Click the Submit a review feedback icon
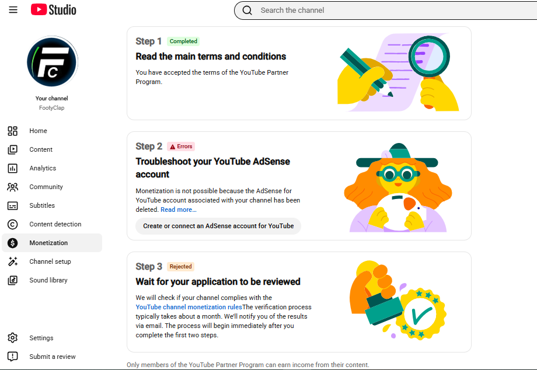This screenshot has width=537, height=370. (13, 357)
